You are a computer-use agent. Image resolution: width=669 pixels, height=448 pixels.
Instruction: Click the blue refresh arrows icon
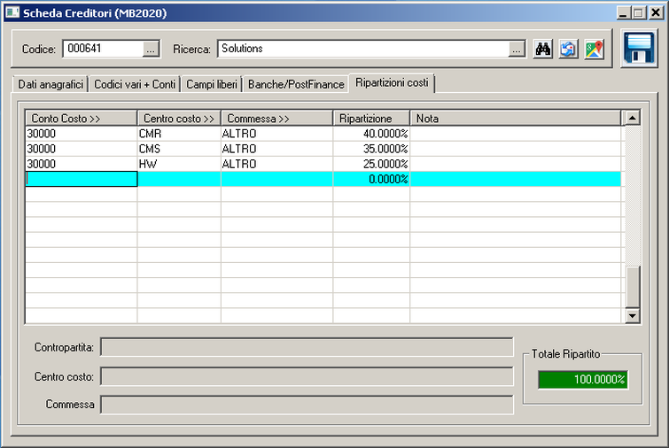[x=569, y=50]
